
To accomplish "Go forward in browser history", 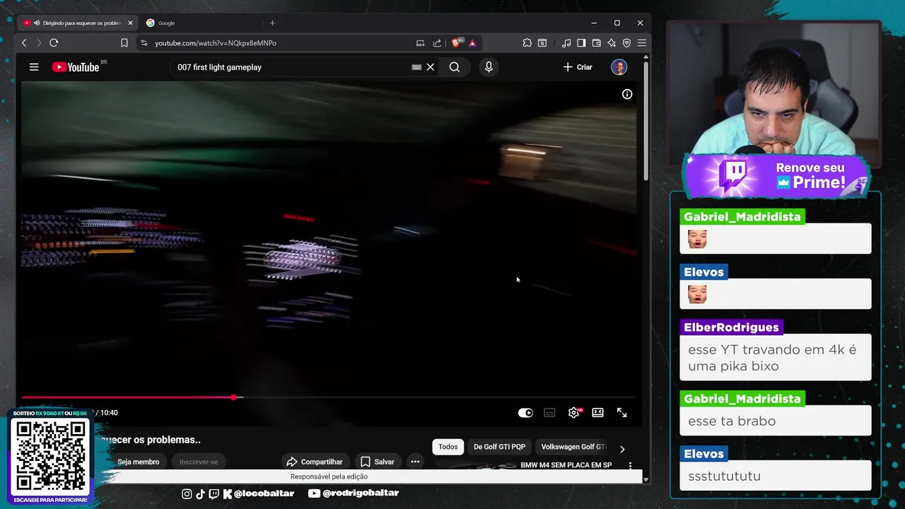I will click(x=39, y=43).
